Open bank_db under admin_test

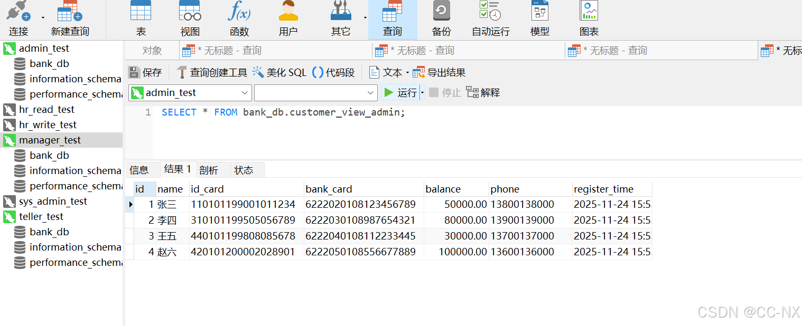pos(49,63)
